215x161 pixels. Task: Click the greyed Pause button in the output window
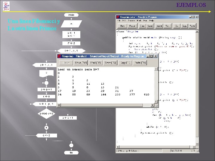click(x=66, y=63)
